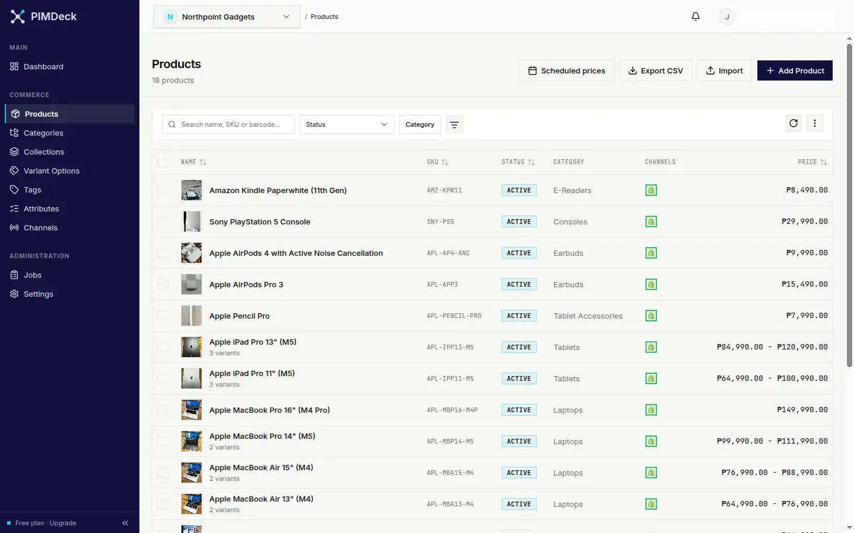This screenshot has width=854, height=533.
Task: Open the Northpoint Gadgets store switcher
Action: click(x=227, y=17)
